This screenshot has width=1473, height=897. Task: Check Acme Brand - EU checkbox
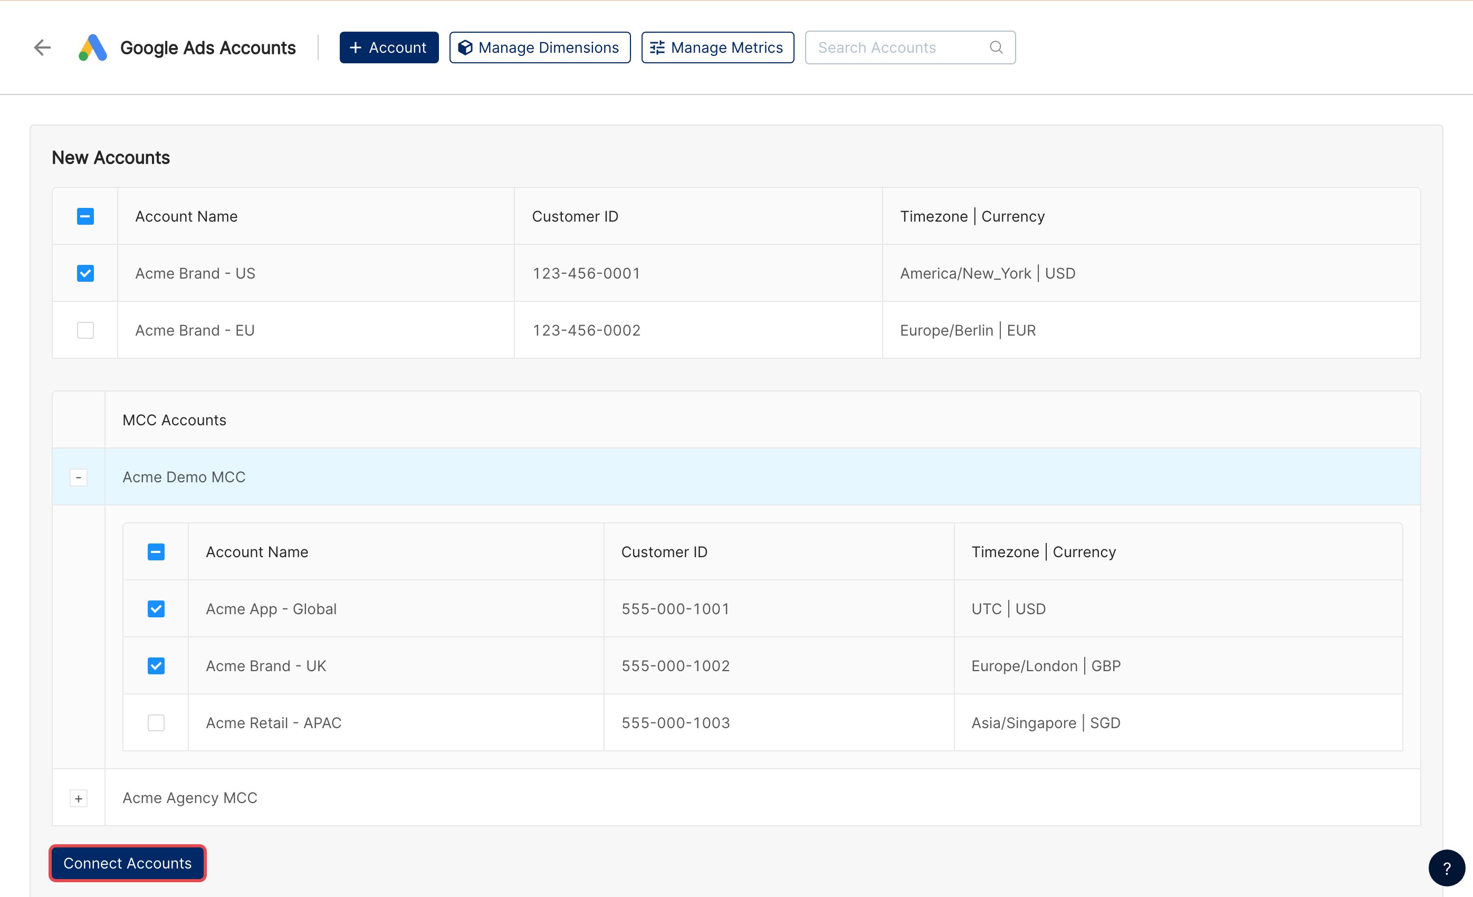[85, 330]
